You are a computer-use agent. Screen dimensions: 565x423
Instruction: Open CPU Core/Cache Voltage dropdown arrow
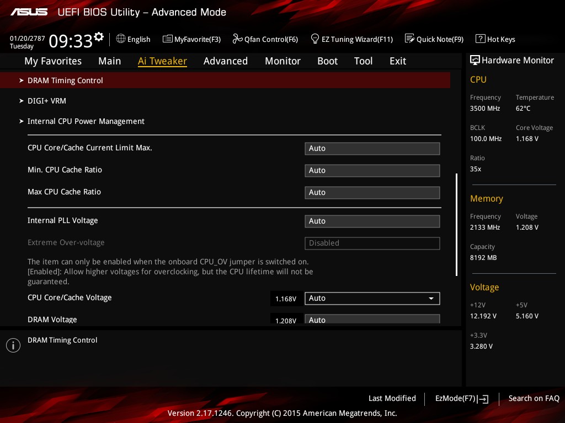(x=431, y=299)
